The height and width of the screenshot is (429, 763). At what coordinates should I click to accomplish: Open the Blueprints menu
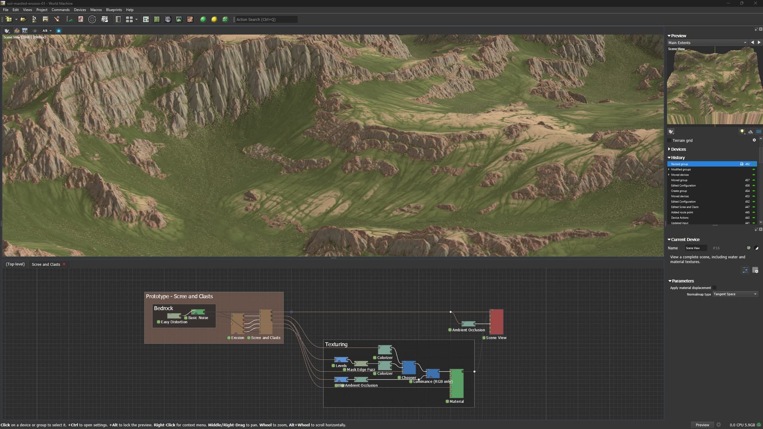point(114,10)
